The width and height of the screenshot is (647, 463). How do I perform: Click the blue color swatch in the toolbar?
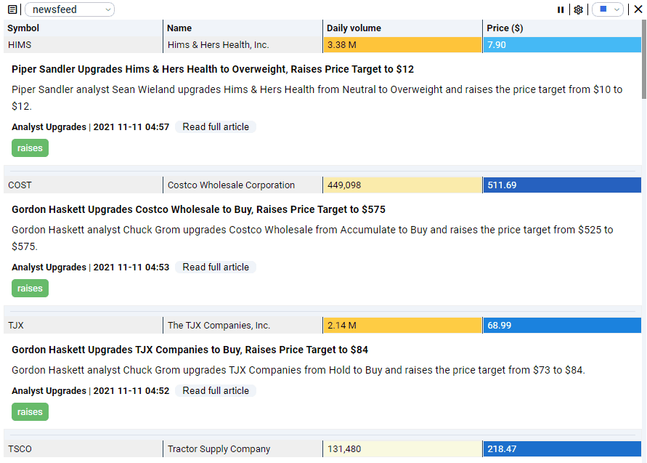tap(603, 9)
